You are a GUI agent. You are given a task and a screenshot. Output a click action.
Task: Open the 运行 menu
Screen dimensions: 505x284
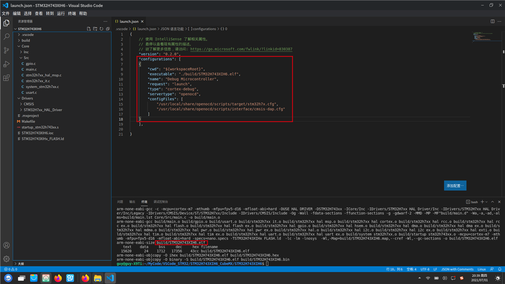pos(61,14)
